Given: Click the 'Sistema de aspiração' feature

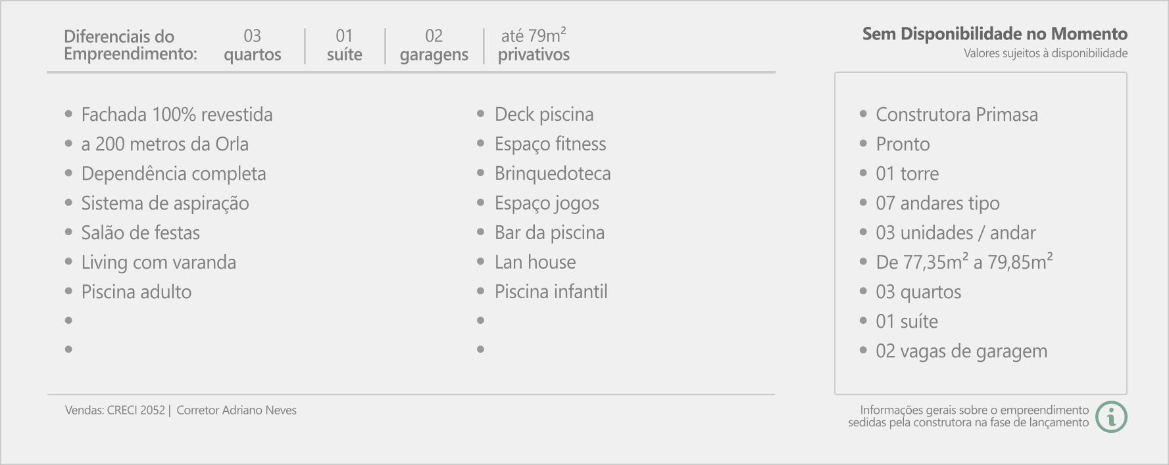Looking at the screenshot, I should (x=165, y=203).
